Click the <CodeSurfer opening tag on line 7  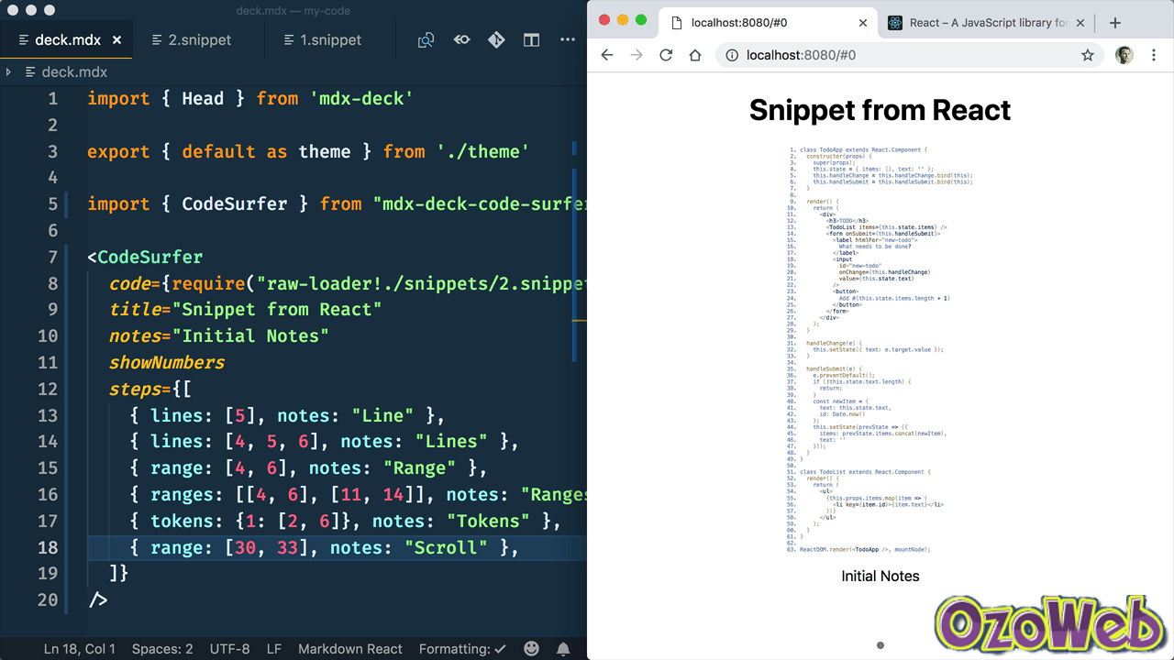[x=145, y=257]
